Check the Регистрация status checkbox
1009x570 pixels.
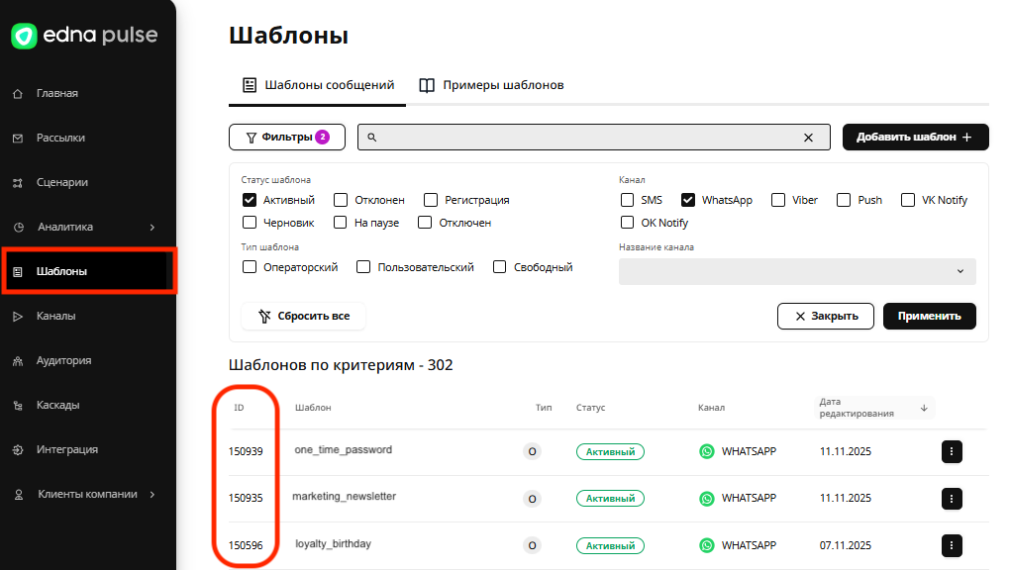431,200
